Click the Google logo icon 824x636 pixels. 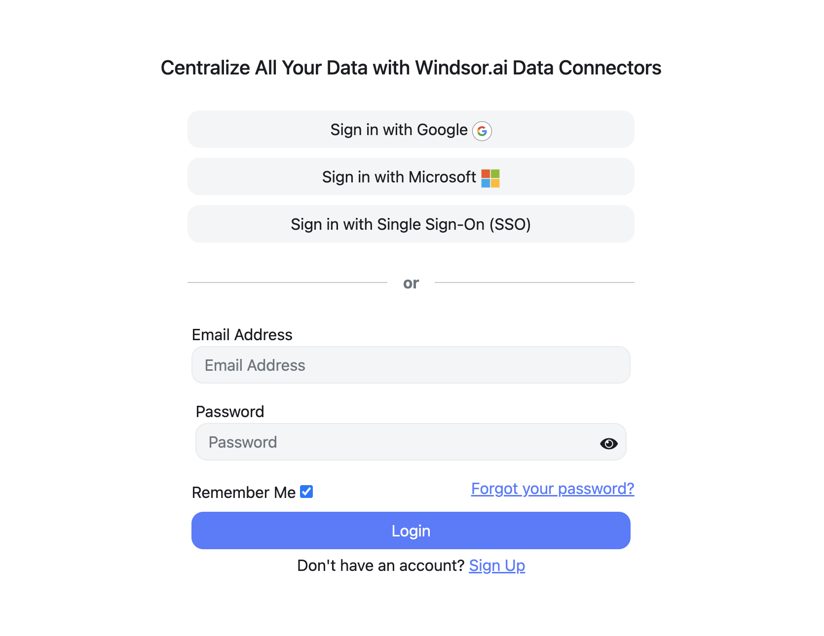click(483, 131)
